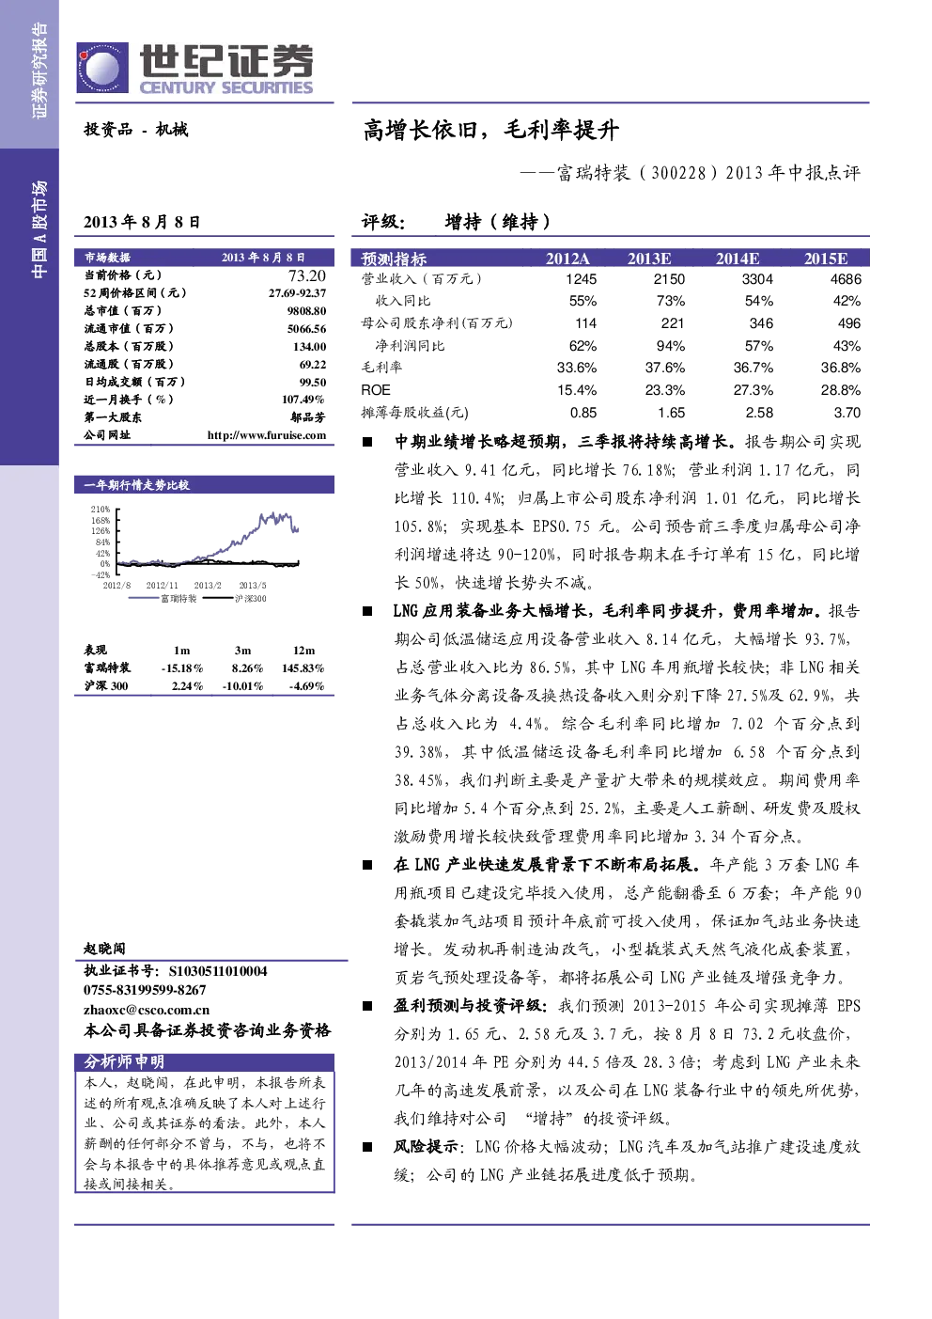932x1319 pixels.
Task: Click the zhaoxc@csco.com.cn email address
Action: click(x=147, y=1010)
